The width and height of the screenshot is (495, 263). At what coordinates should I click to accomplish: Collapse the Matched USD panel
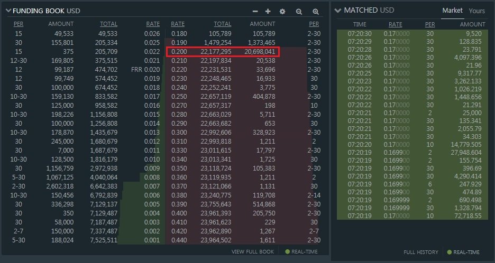click(x=338, y=11)
